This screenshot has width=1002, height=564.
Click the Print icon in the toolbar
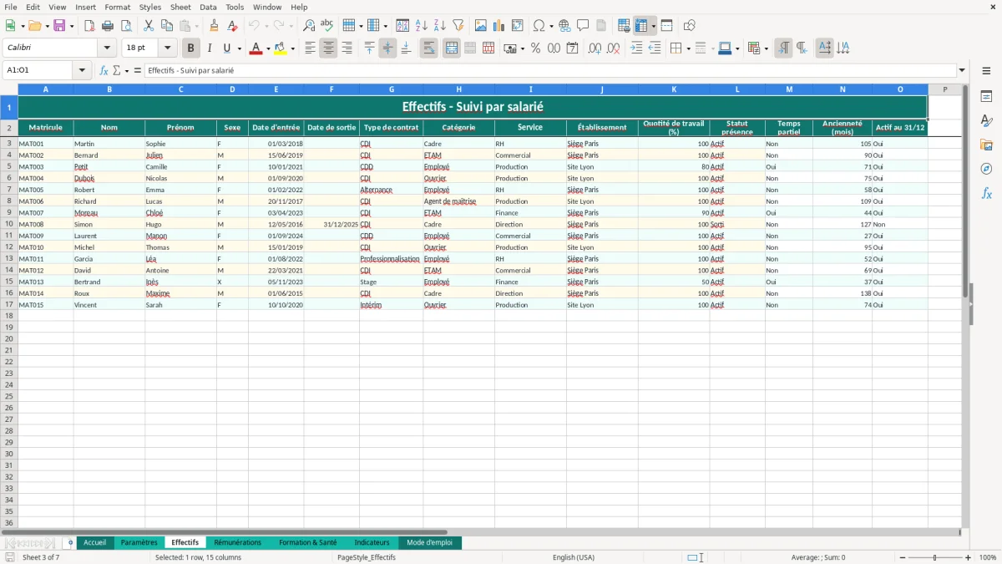(108, 26)
